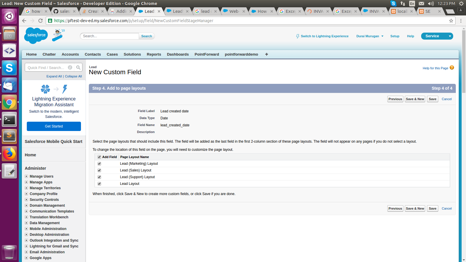The width and height of the screenshot is (466, 262).
Task: Click the Quick Find info icon
Action: (x=70, y=68)
